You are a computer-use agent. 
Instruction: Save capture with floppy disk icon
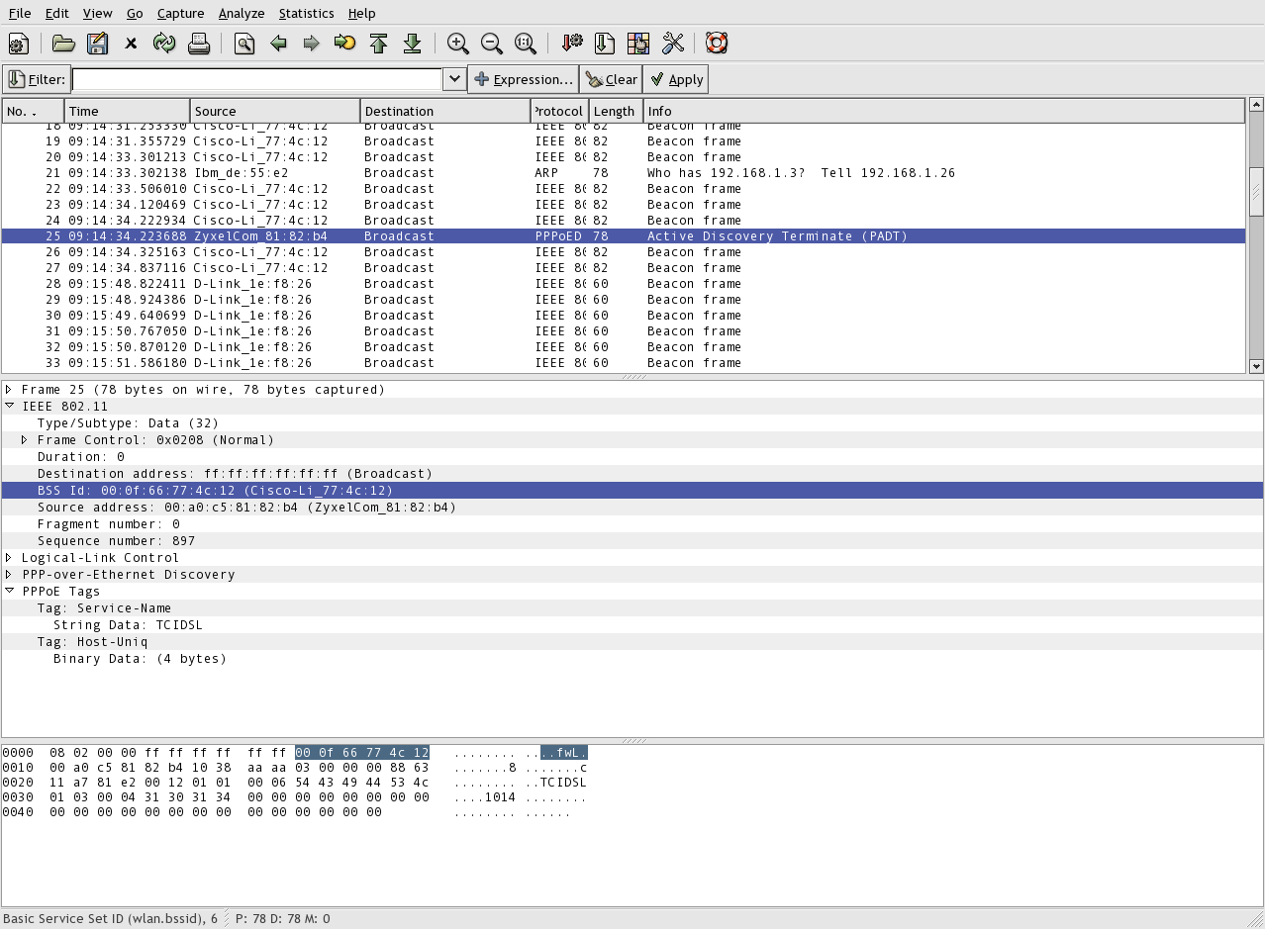click(x=97, y=44)
